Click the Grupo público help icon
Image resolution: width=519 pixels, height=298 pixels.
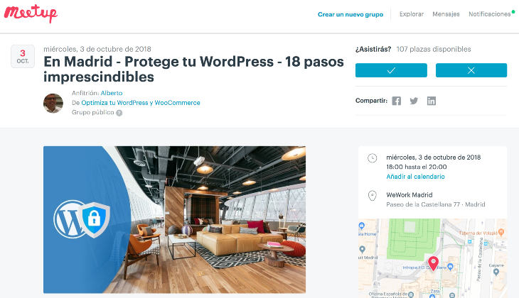pyautogui.click(x=119, y=113)
